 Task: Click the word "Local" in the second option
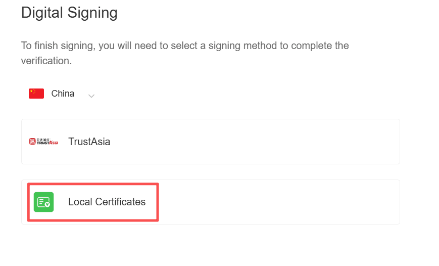pos(79,202)
